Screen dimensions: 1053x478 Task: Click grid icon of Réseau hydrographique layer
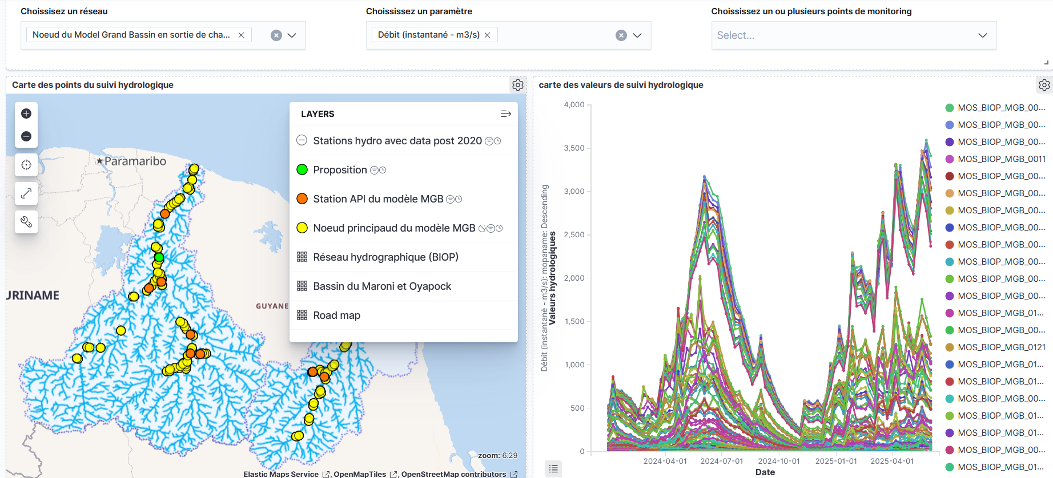click(302, 257)
